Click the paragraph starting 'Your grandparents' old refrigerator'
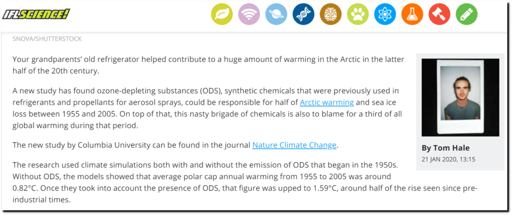This screenshot has width=512, height=215. (x=208, y=65)
